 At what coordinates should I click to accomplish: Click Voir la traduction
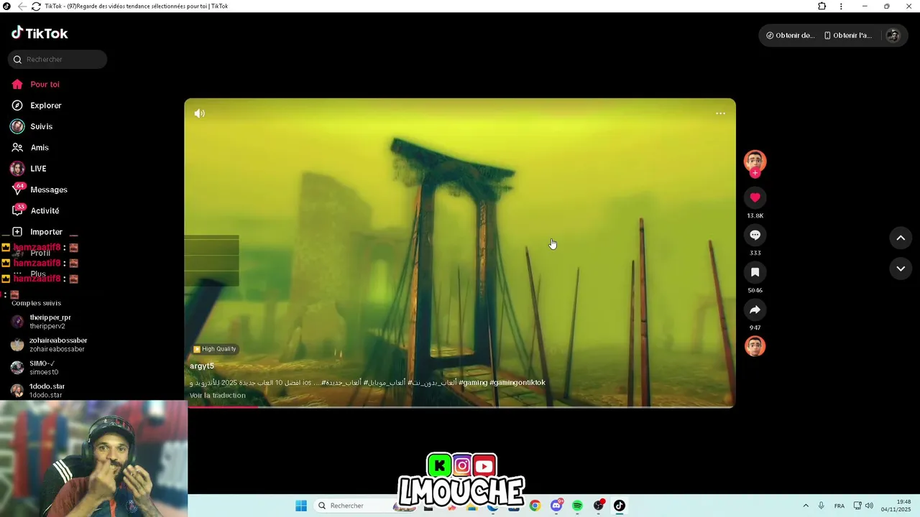(218, 396)
